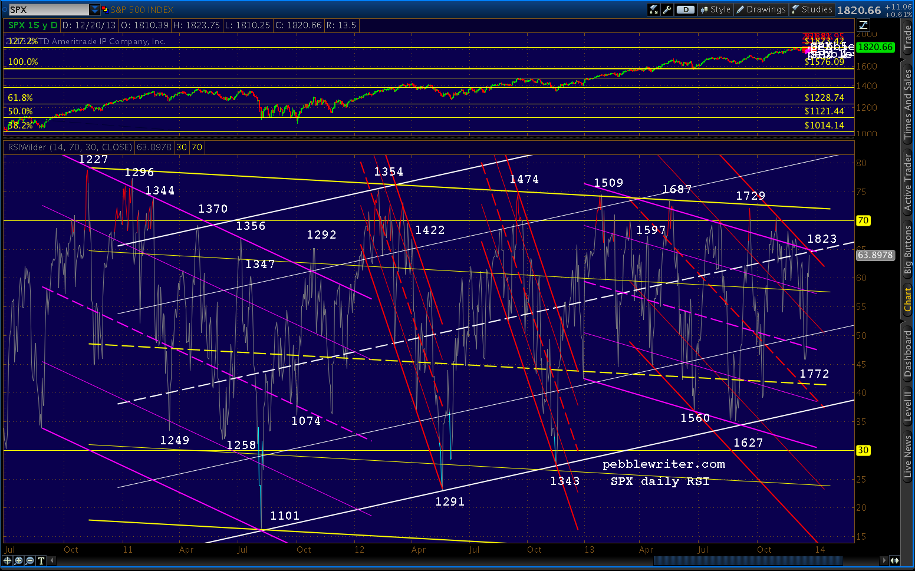
Task: Toggle the price curve scale icon
Action: tap(863, 25)
